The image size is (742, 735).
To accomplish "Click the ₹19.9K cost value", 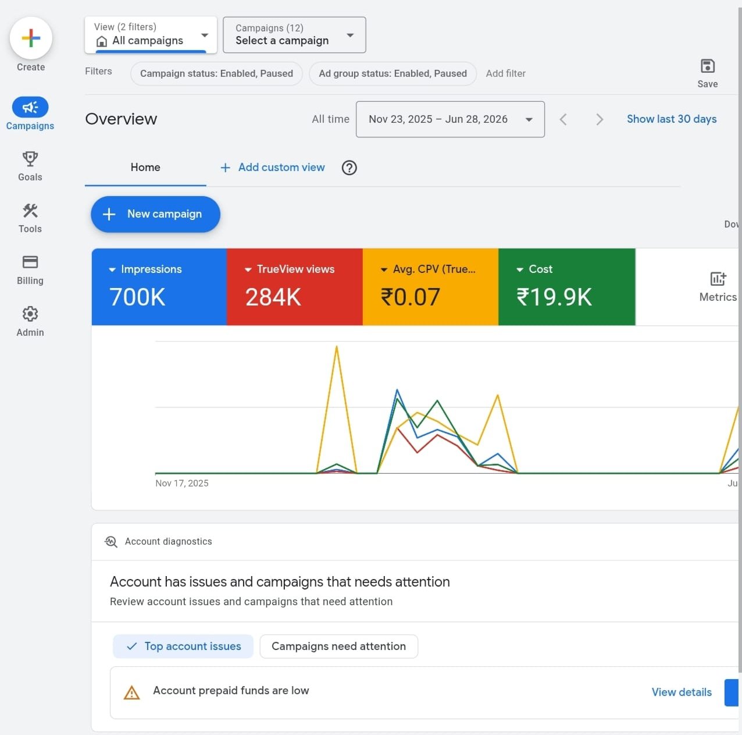I will coord(554,297).
